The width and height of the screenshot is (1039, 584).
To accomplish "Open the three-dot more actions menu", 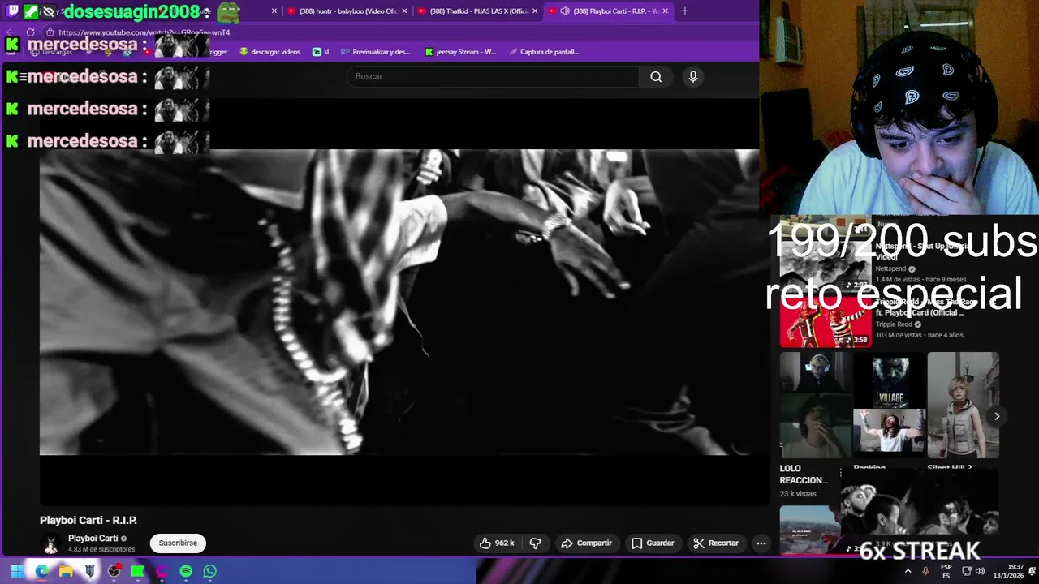I will point(761,543).
